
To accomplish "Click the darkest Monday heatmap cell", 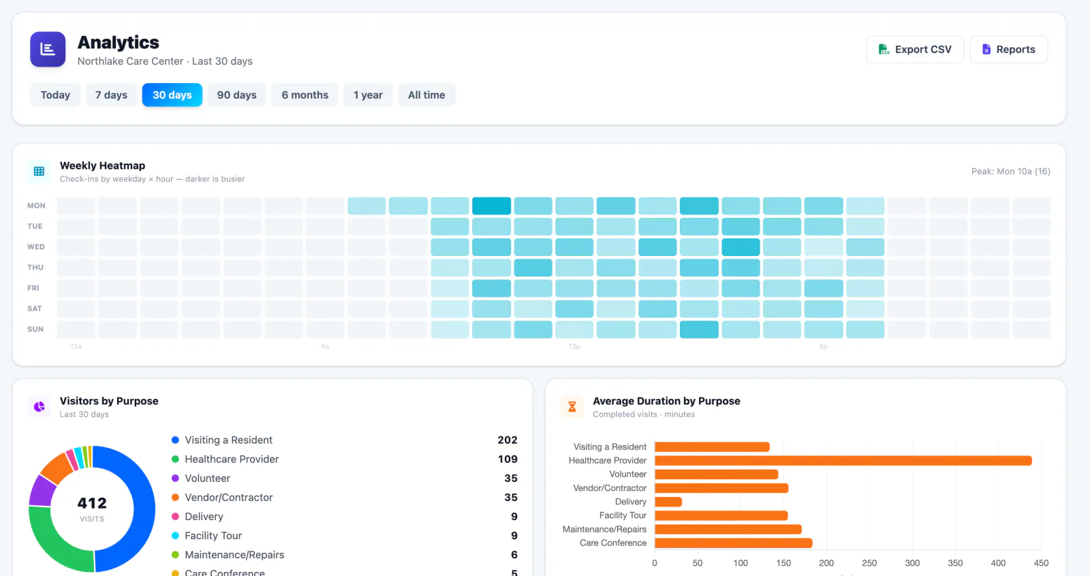I will (491, 206).
